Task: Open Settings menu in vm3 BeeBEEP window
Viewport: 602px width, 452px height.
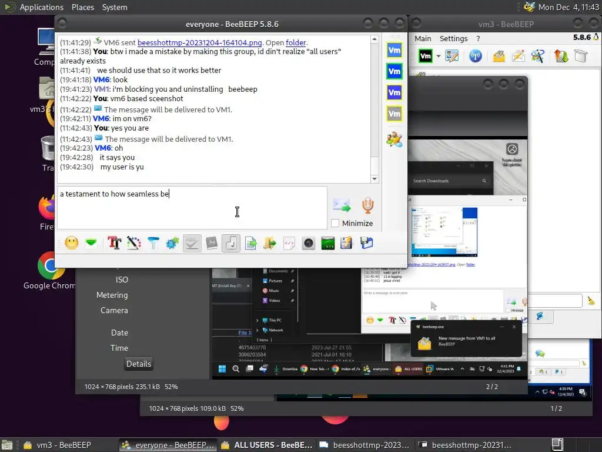Action: tap(453, 38)
